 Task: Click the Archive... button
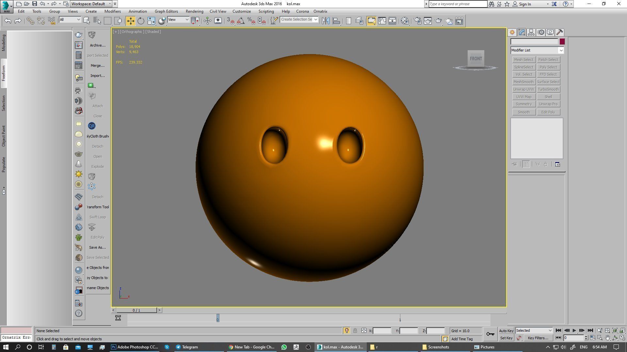pyautogui.click(x=98, y=45)
